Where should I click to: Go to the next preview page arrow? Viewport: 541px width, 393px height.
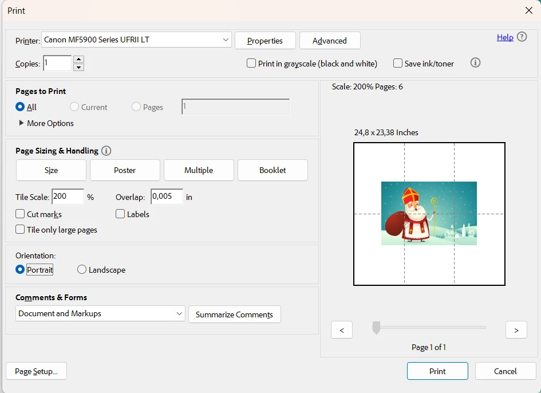coord(516,330)
